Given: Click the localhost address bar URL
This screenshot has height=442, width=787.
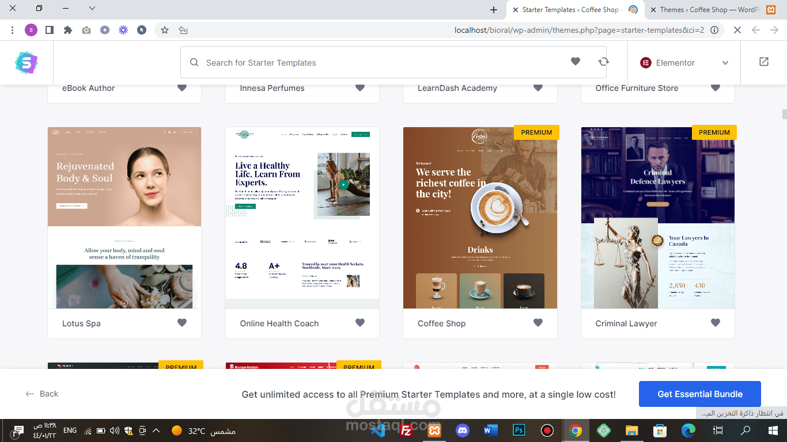Looking at the screenshot, I should point(579,30).
